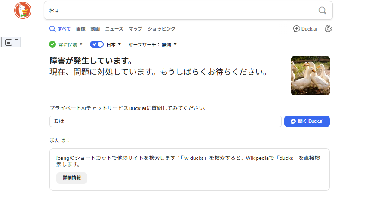Expand the 日本 region dropdown
This screenshot has height=220, width=369.
(114, 44)
